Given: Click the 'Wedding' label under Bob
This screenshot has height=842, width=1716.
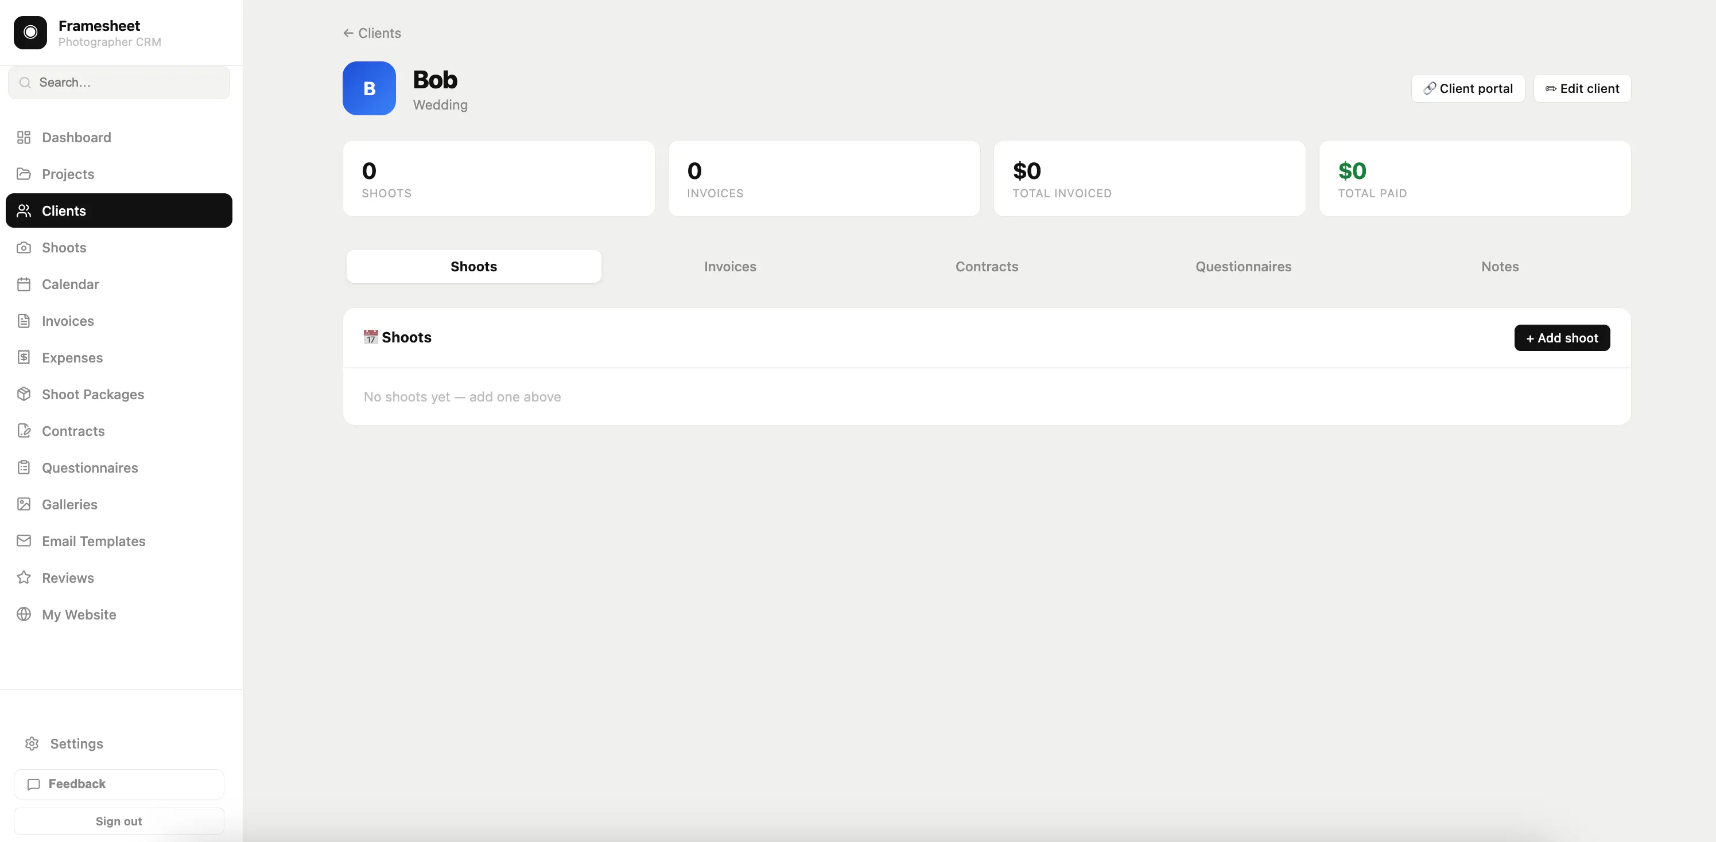Looking at the screenshot, I should click(x=440, y=104).
